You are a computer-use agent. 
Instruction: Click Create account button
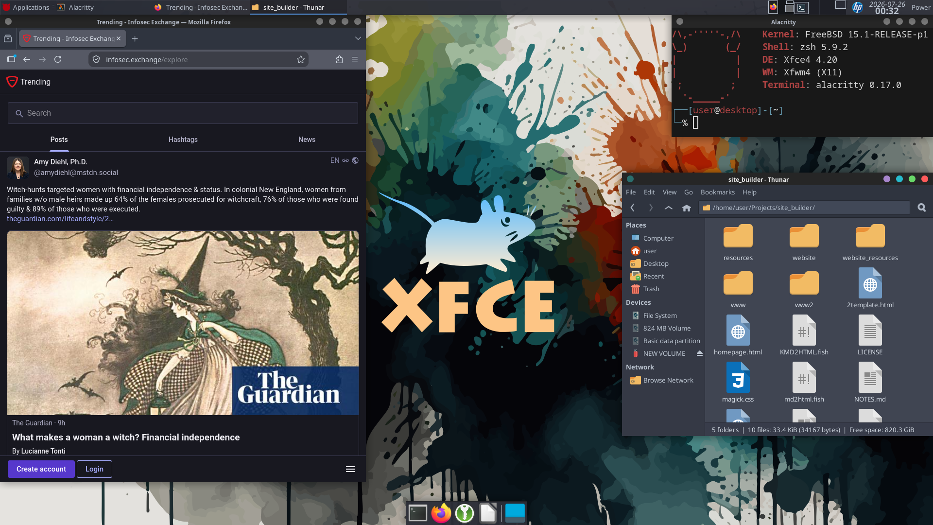pos(41,469)
